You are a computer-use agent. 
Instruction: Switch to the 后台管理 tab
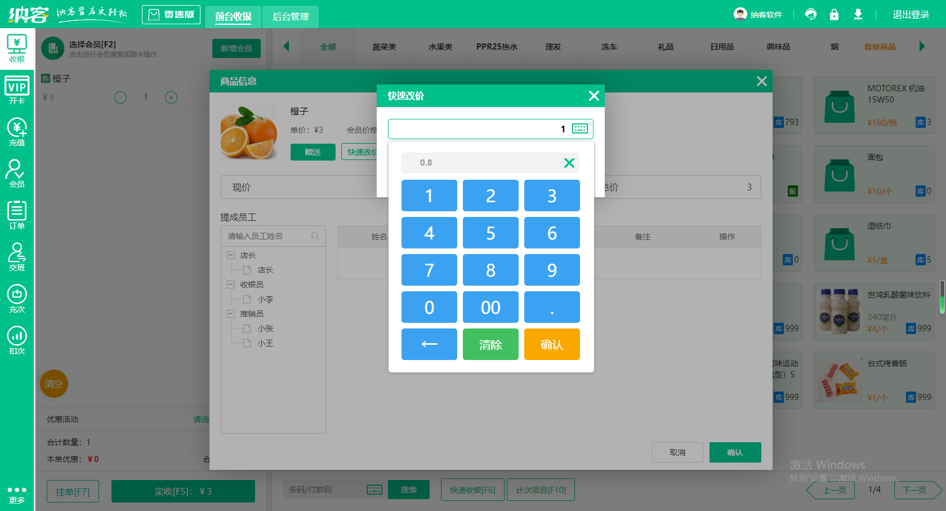point(291,17)
